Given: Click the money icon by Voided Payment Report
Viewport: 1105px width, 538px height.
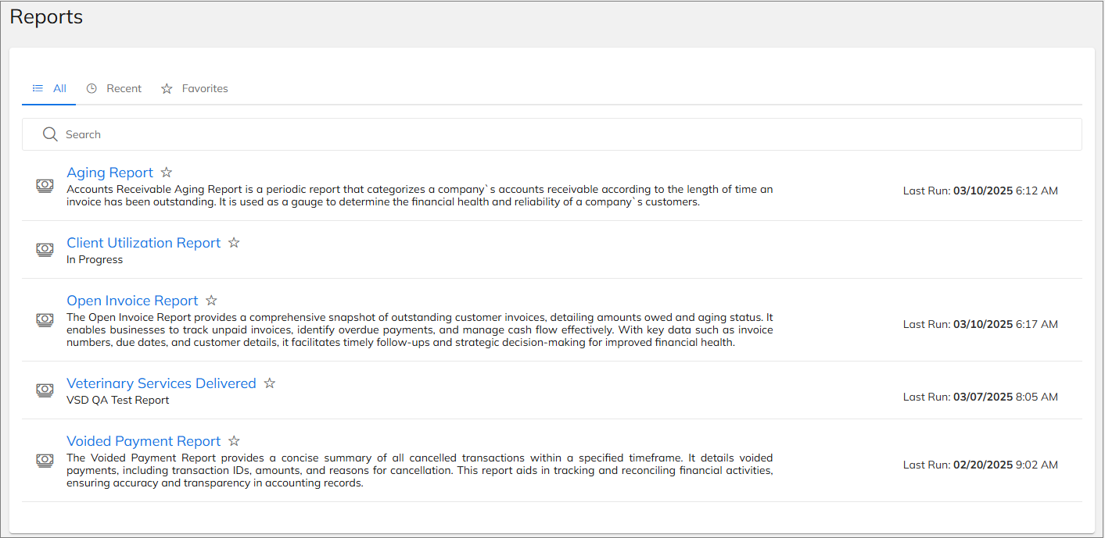Looking at the screenshot, I should (x=45, y=460).
